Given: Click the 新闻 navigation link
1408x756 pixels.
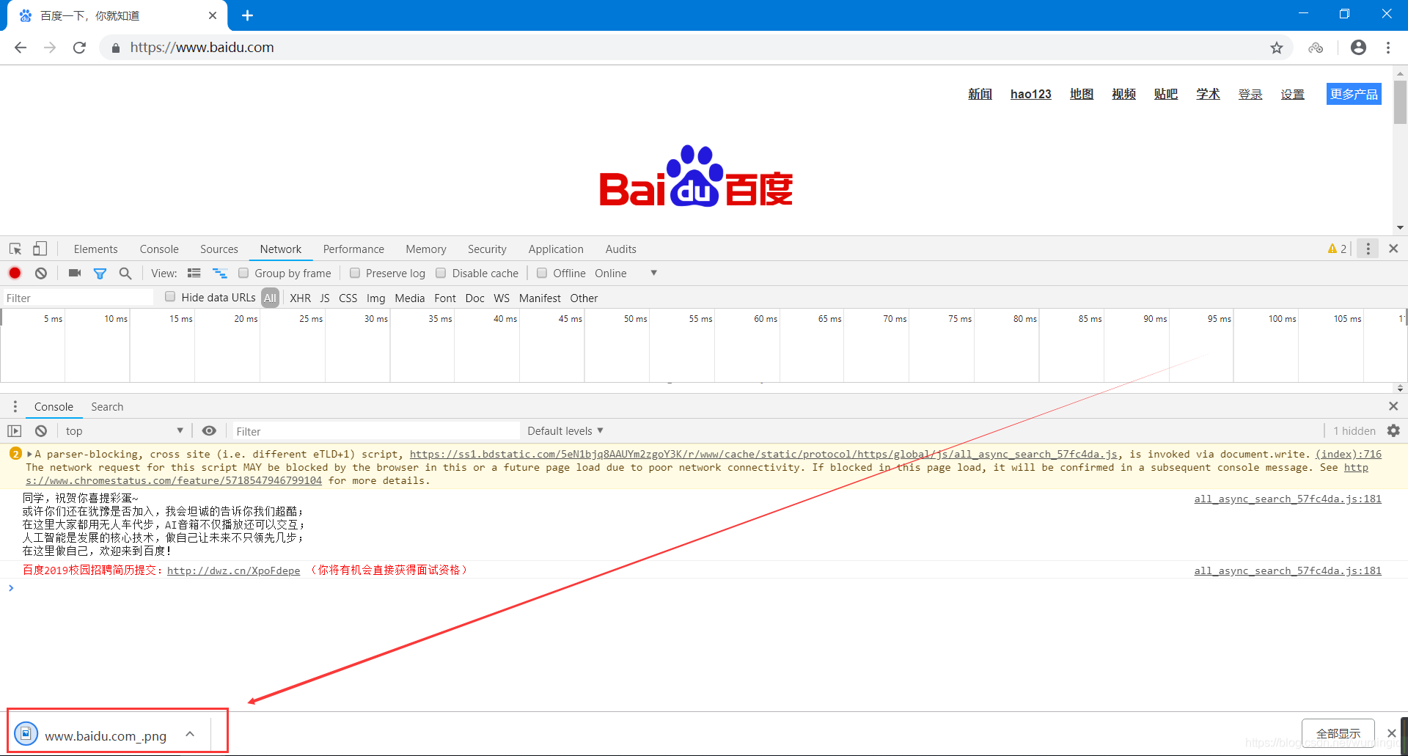Looking at the screenshot, I should 980,94.
